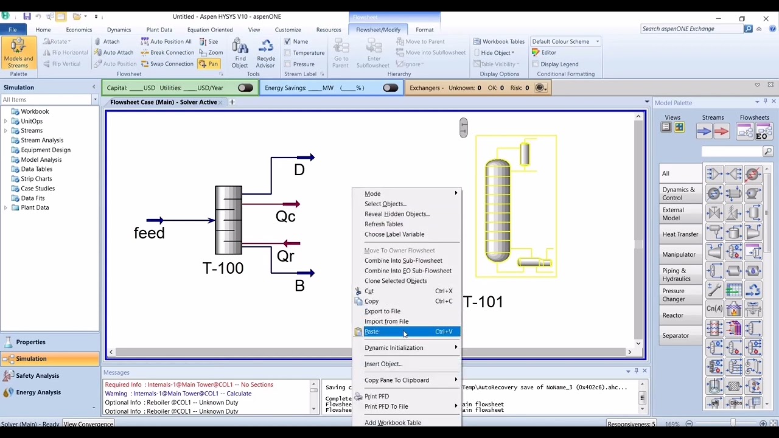Click the Models and Streams palette button
779x438 pixels.
coord(18,54)
